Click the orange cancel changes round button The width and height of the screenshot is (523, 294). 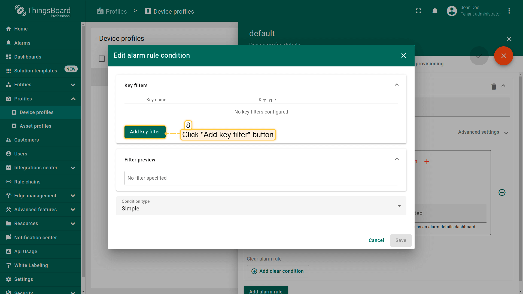tap(503, 56)
